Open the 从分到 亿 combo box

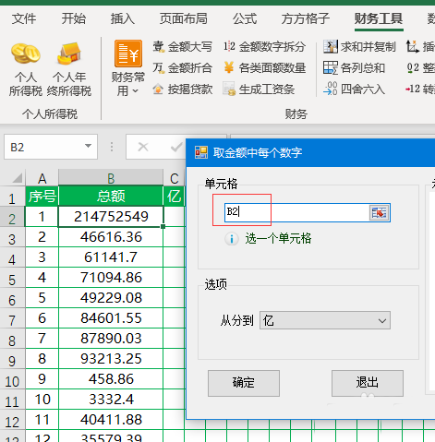coord(325,320)
